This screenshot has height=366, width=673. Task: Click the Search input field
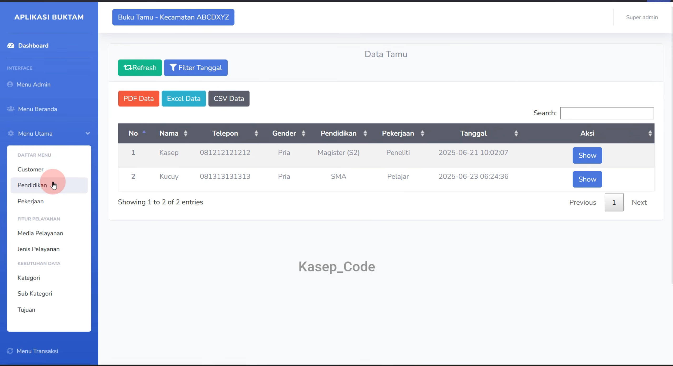coord(607,113)
